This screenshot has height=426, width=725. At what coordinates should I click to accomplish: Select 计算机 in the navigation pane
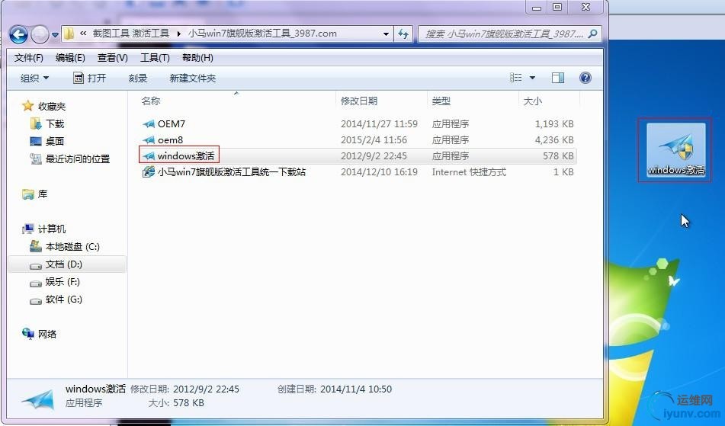coord(52,229)
